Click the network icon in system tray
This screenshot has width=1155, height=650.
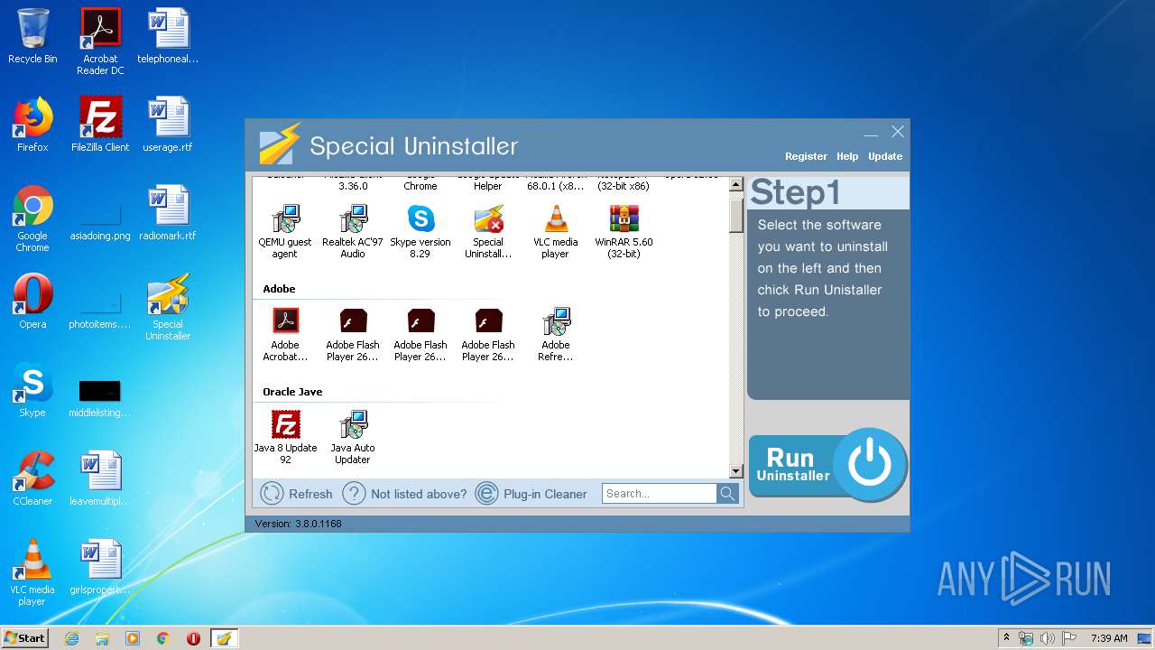pos(1026,638)
